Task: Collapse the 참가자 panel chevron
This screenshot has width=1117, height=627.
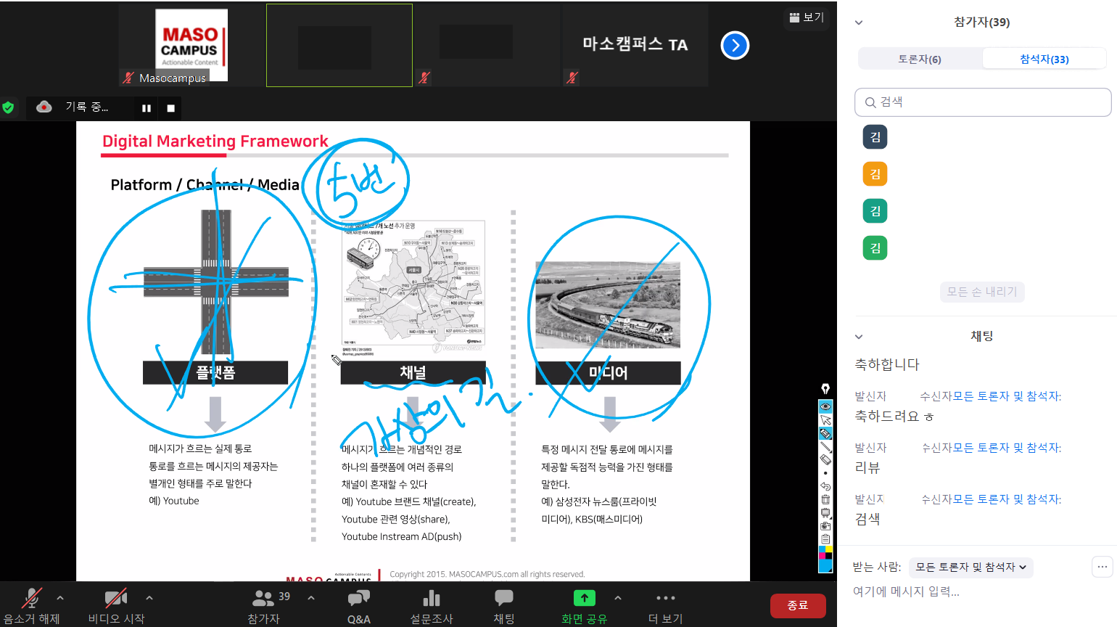Action: coord(859,22)
